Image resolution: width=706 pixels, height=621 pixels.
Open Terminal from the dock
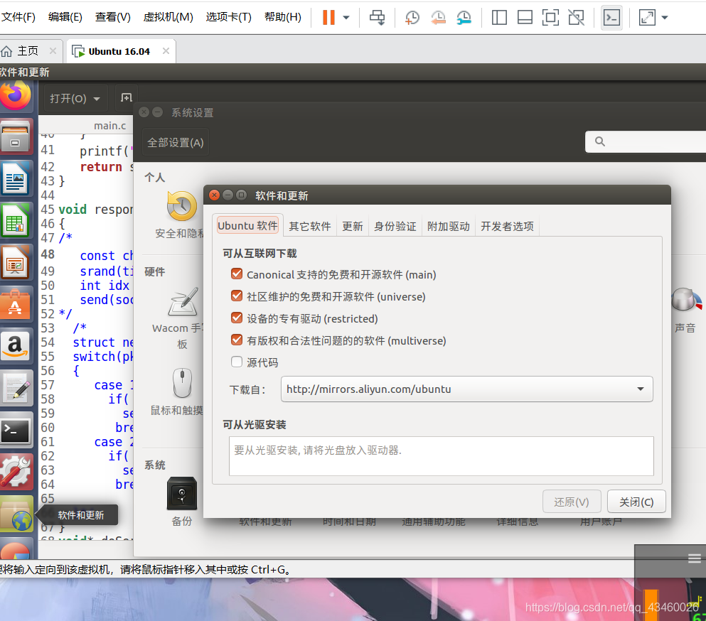tap(16, 430)
